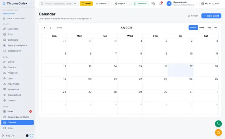225x139 pixels.
Task: Open Prospects in sidebar
Action: (x=18, y=73)
